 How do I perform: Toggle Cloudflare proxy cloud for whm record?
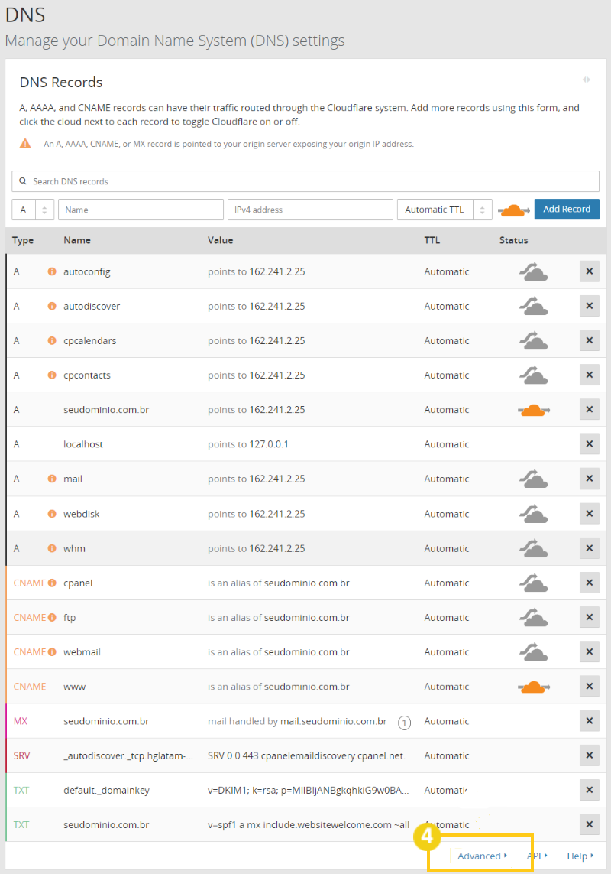[x=534, y=548]
